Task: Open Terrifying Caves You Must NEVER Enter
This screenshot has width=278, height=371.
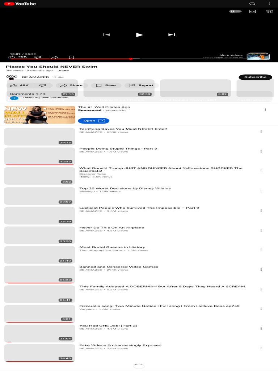Action: click(x=123, y=129)
